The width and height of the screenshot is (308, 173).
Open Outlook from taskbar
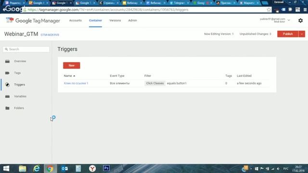click(x=64, y=169)
